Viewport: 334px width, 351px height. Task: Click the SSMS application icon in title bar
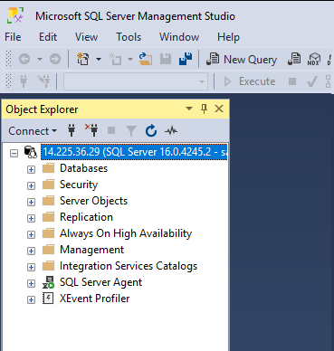15,15
